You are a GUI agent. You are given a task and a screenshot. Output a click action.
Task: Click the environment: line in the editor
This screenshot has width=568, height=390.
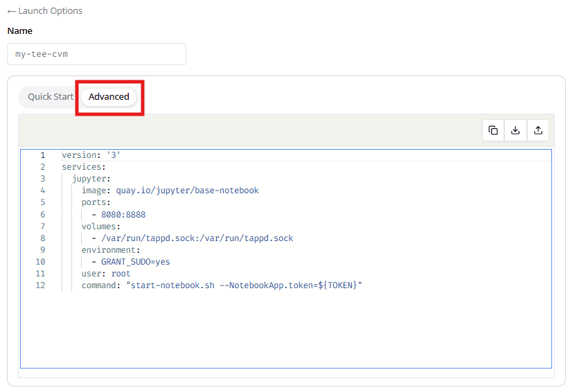pyautogui.click(x=110, y=250)
